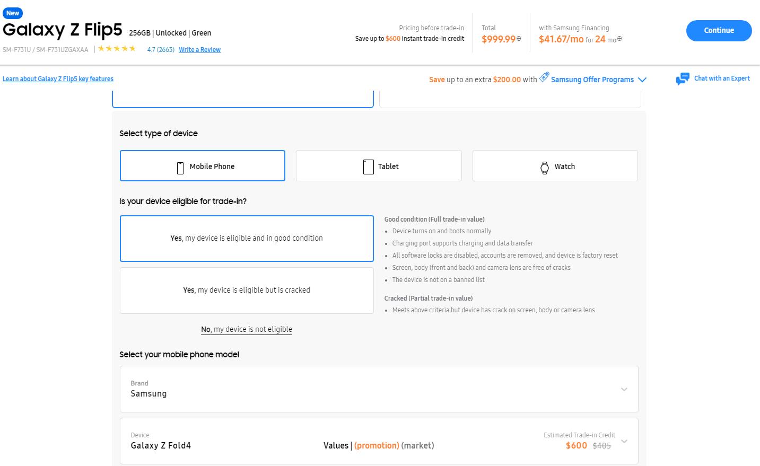Click the info icon beside 24 mo financing
This screenshot has height=466, width=760.
[x=619, y=39]
